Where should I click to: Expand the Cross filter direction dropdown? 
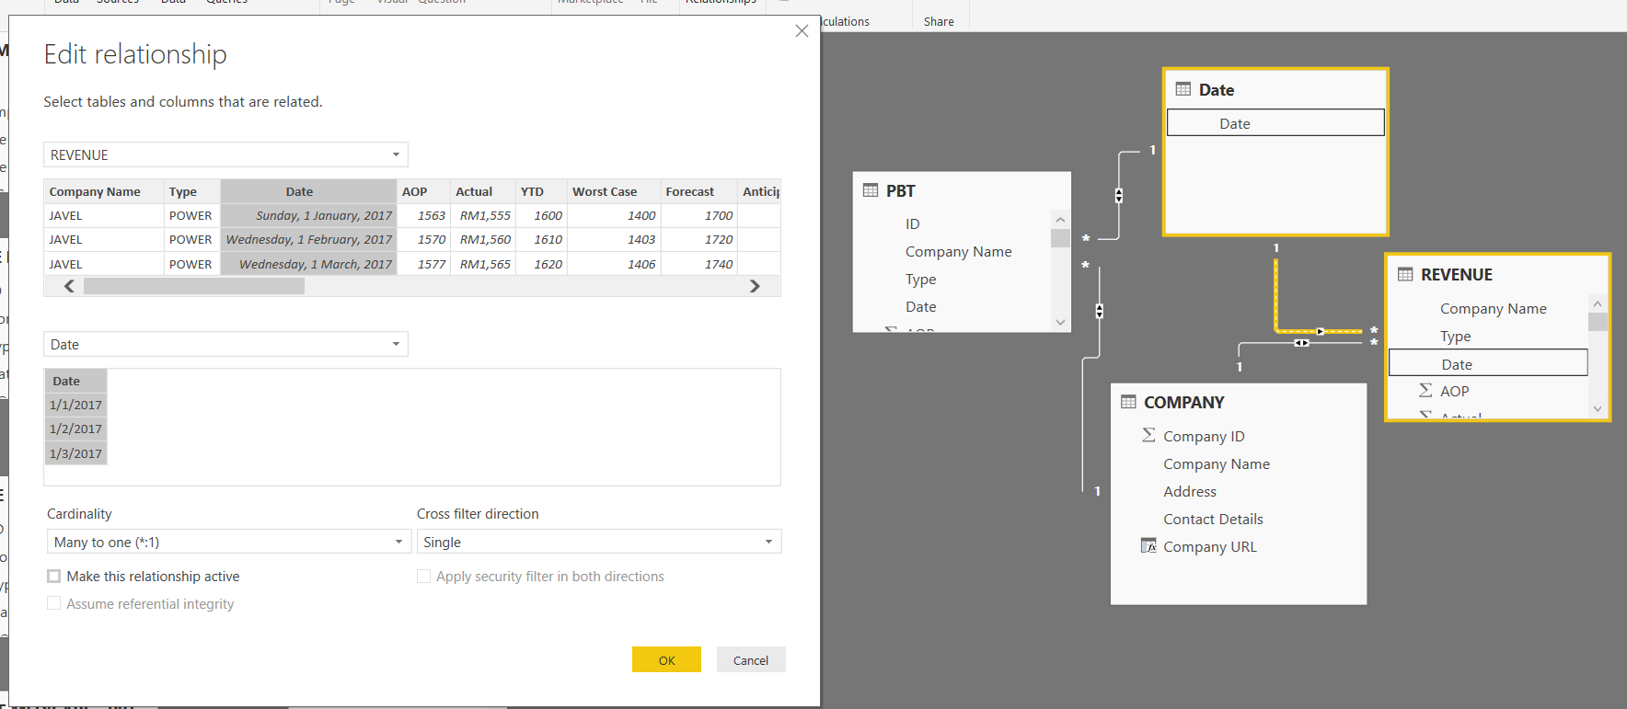pos(599,542)
